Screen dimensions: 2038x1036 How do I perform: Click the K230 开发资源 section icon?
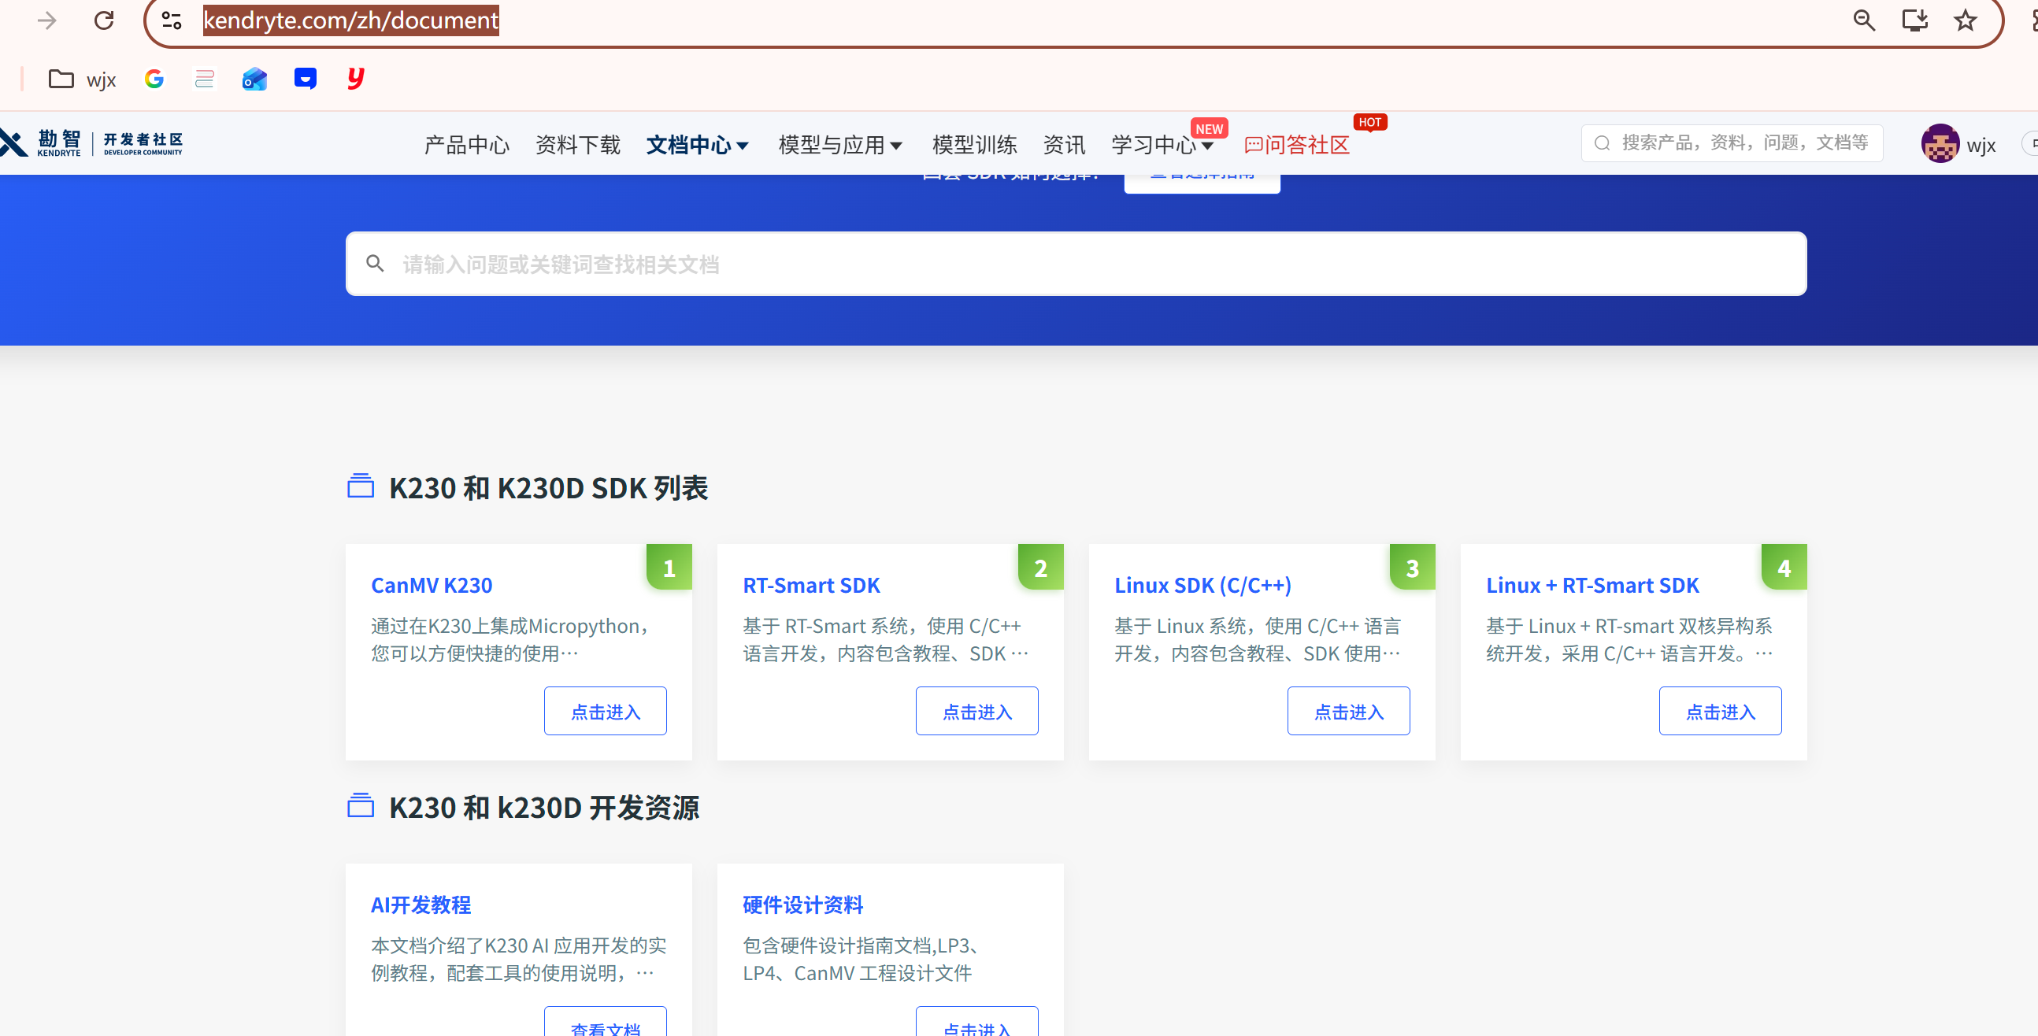pyautogui.click(x=361, y=805)
